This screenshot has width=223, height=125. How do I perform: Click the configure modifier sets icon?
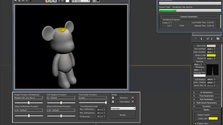(x=218, y=39)
